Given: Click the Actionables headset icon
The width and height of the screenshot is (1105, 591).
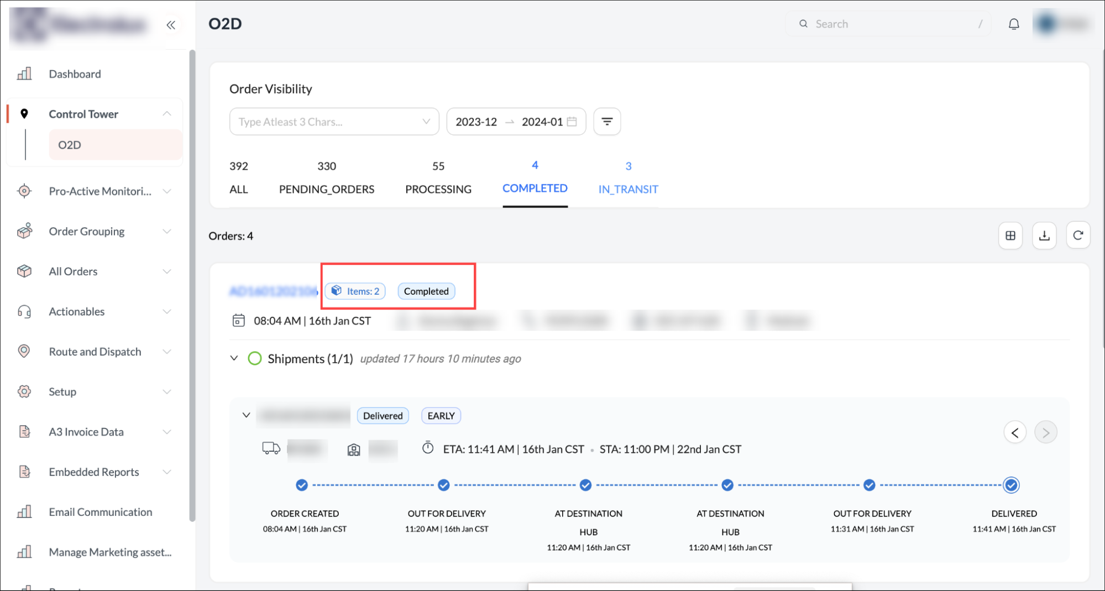Looking at the screenshot, I should click(24, 312).
